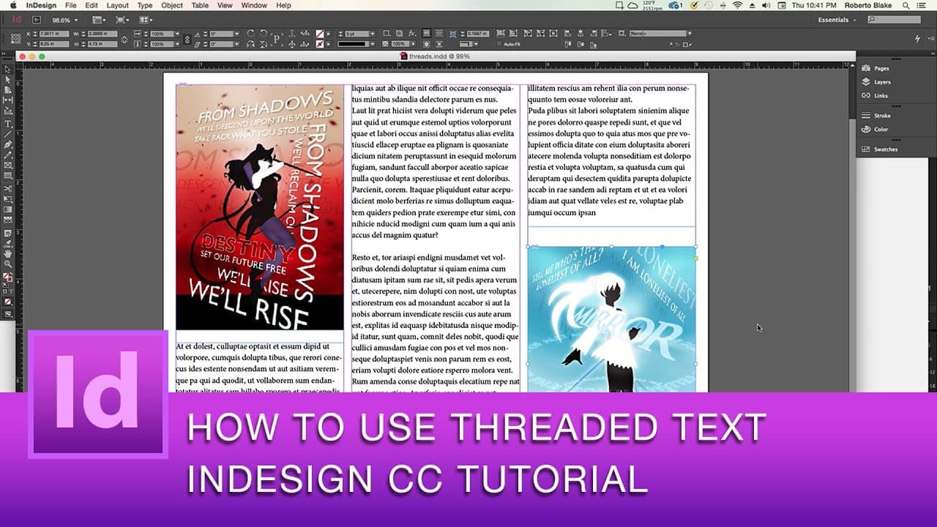This screenshot has height=527, width=937.
Task: Click the Fill and Stroke box in Tools
Action: point(8,277)
